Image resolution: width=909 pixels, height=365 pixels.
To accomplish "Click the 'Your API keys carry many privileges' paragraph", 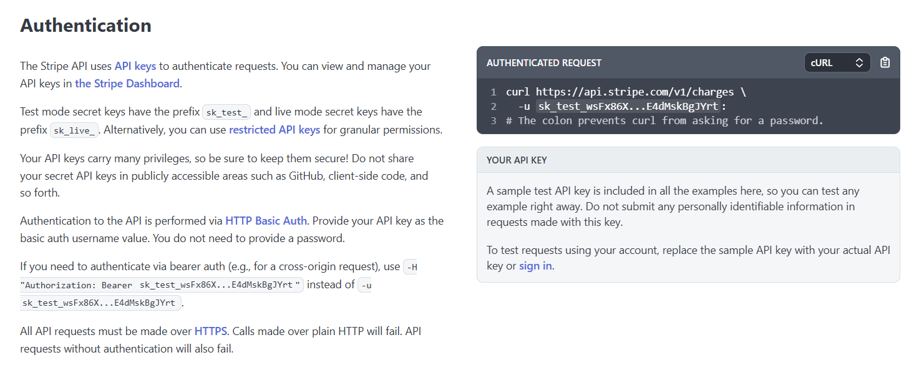I will tap(224, 175).
